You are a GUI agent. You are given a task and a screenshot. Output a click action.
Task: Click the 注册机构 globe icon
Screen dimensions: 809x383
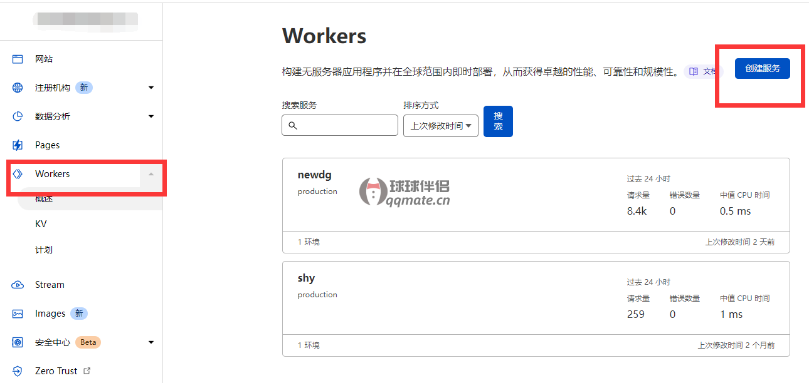click(18, 88)
